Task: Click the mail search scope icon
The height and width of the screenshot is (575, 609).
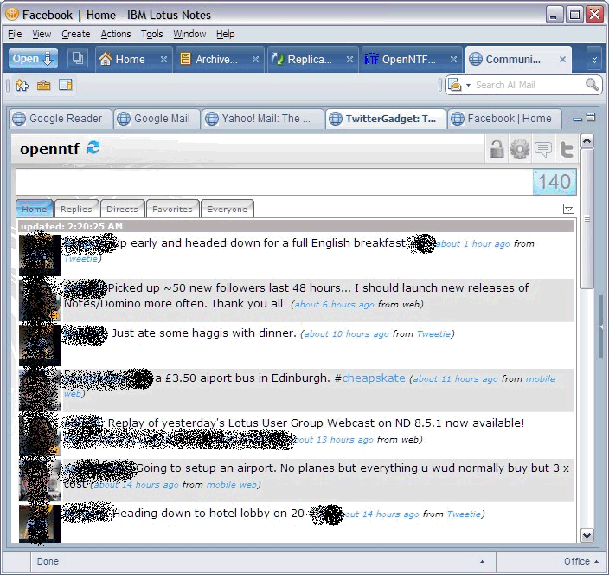Action: pos(454,84)
